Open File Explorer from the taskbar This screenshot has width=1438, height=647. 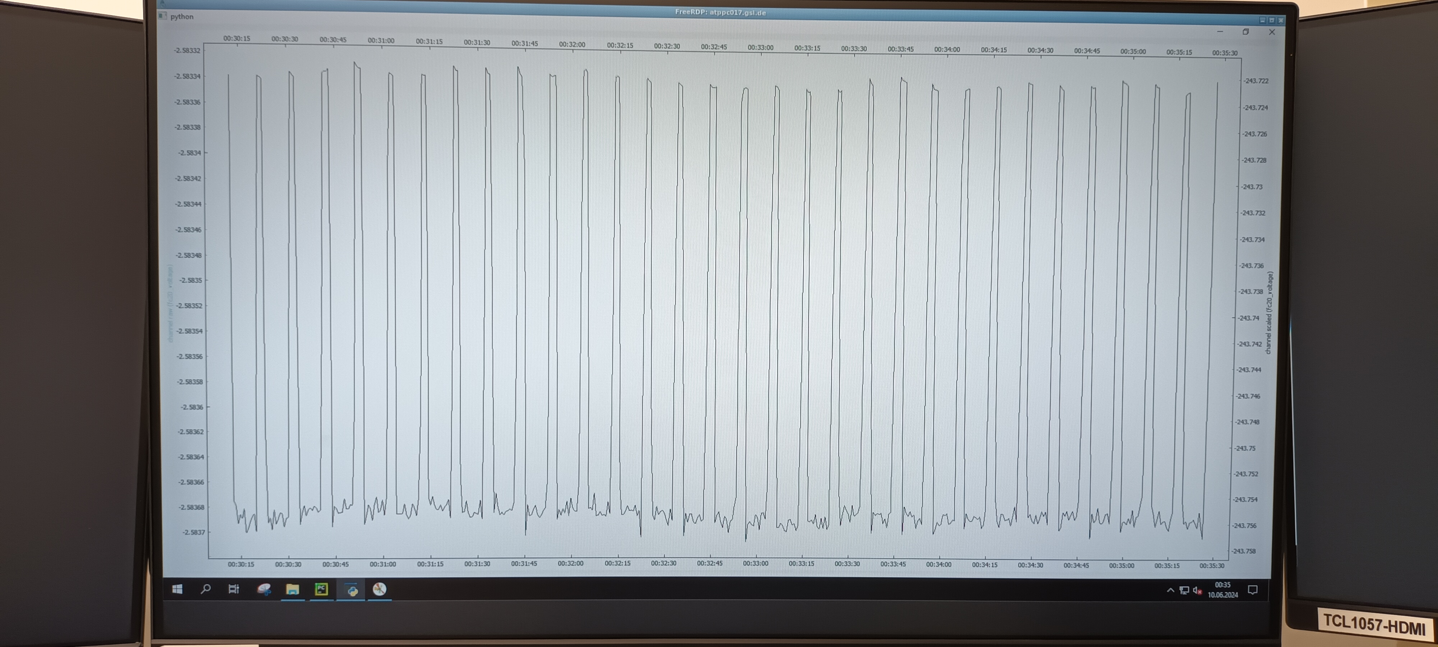click(x=293, y=589)
